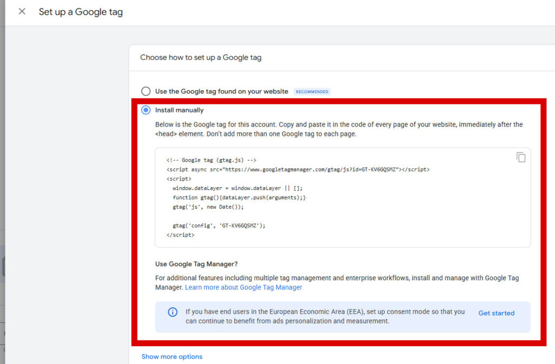Select the Install manually radio button
This screenshot has height=364, width=555.
pyautogui.click(x=146, y=110)
